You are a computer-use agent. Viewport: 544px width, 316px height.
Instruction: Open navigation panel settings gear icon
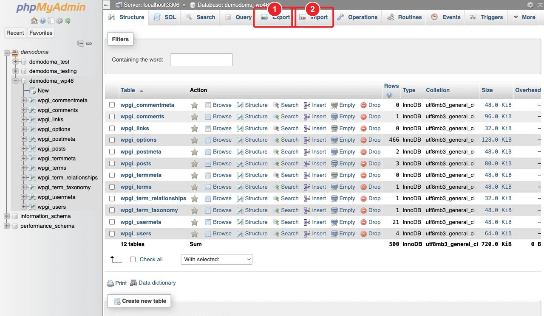point(59,21)
